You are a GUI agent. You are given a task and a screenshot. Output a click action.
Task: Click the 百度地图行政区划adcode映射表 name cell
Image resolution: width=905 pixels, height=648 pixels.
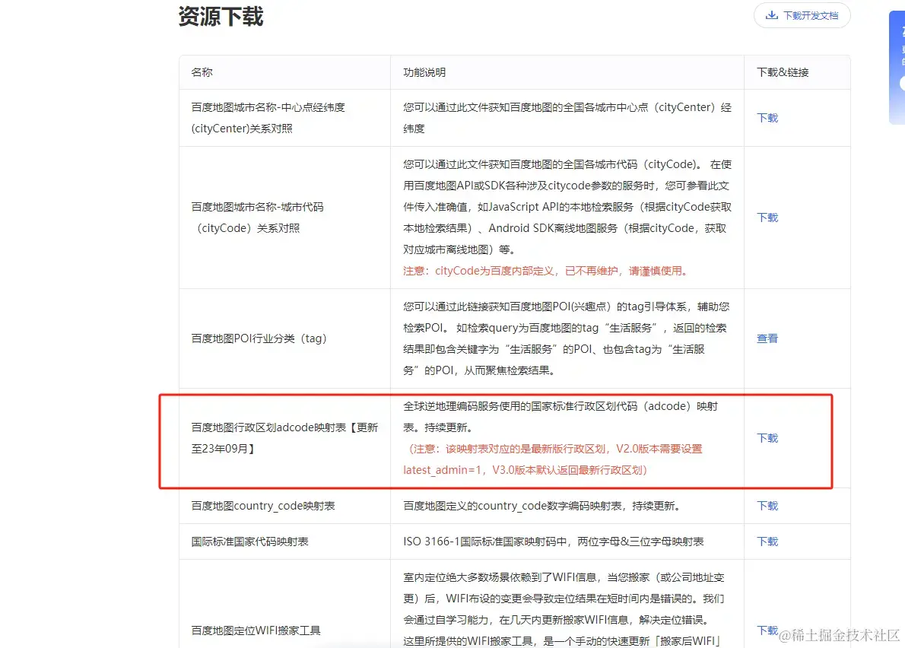click(x=284, y=438)
